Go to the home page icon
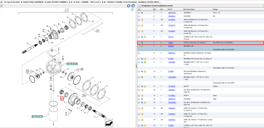Screen dimensions: 264x128 [x=2, y=2]
